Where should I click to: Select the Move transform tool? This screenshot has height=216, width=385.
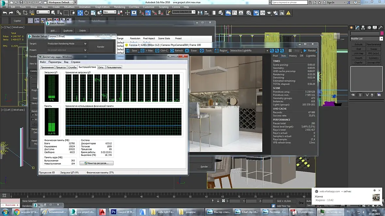(x=80, y=13)
